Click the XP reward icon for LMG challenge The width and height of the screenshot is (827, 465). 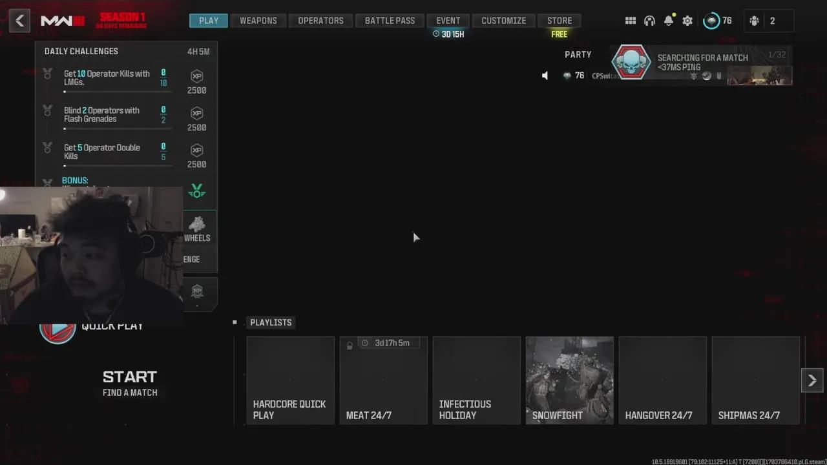click(x=197, y=76)
